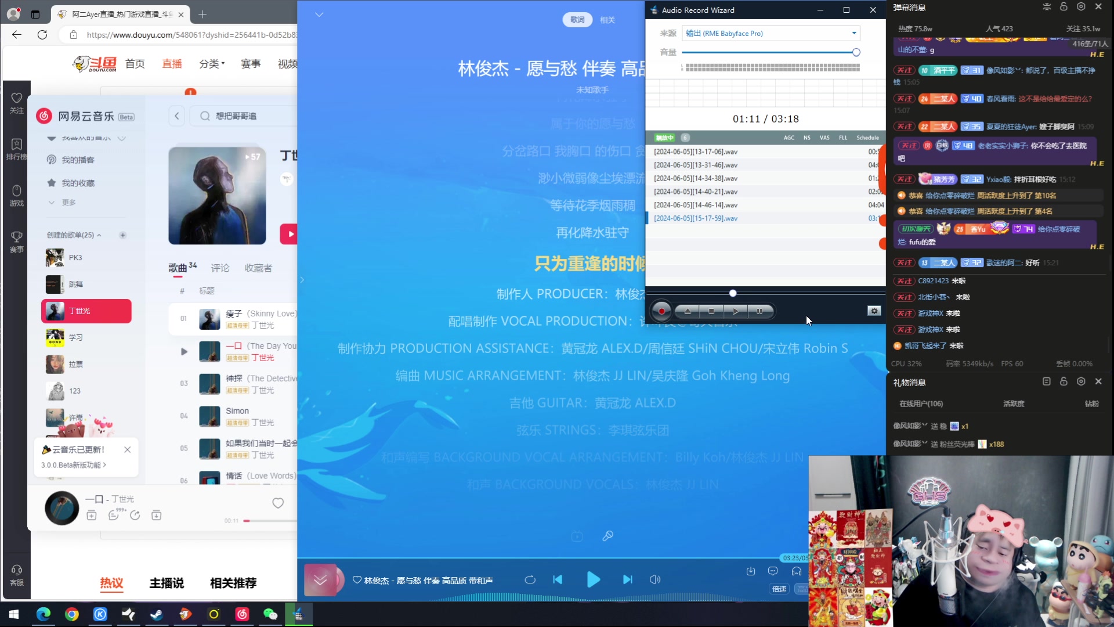1114x627 pixels.
Task: Go back in NetEase Cloud Music
Action: pos(177,116)
